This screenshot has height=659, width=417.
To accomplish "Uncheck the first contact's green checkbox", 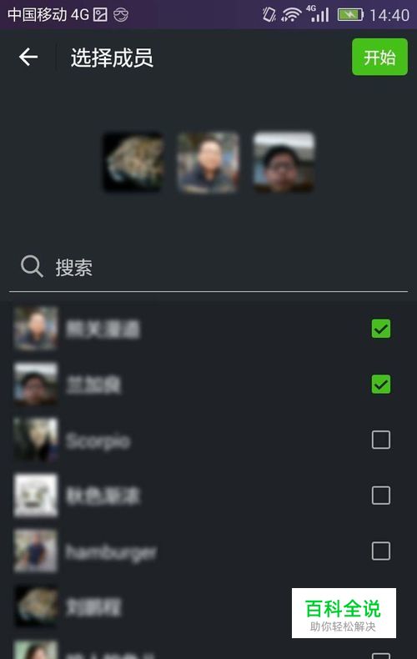I will tap(381, 329).
